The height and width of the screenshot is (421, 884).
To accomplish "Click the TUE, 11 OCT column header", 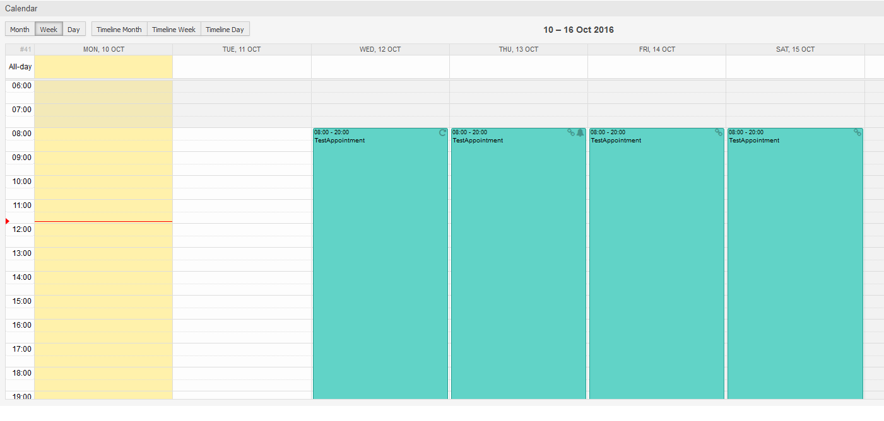I will [242, 49].
